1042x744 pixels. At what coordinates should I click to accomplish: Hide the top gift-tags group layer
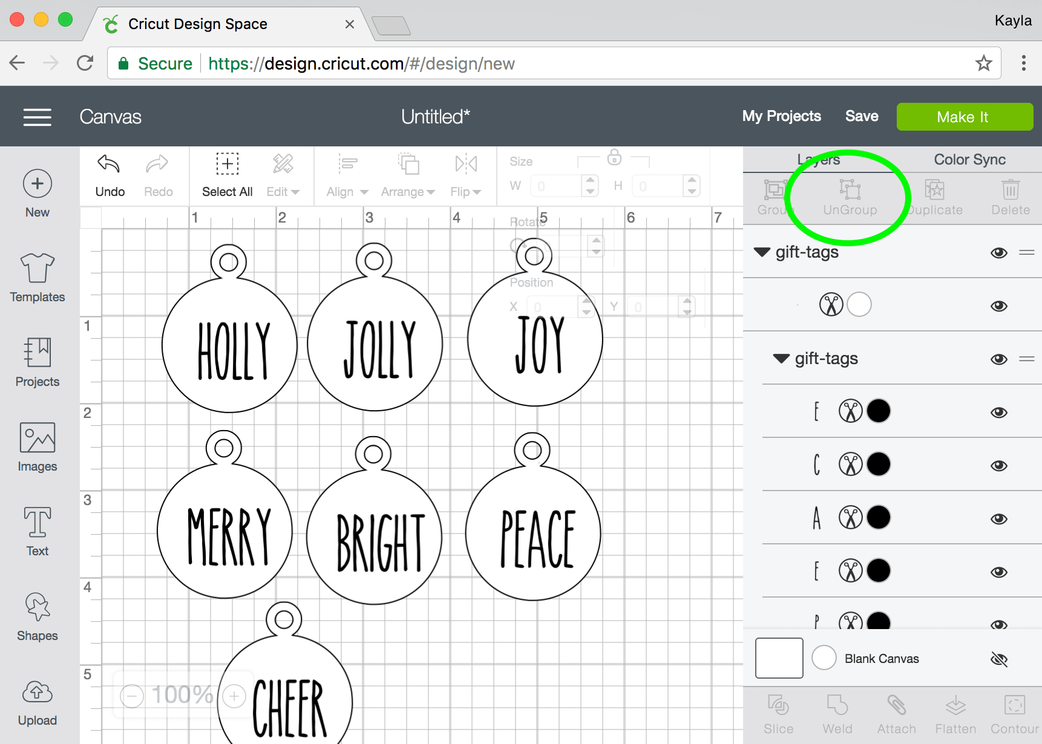tap(998, 252)
